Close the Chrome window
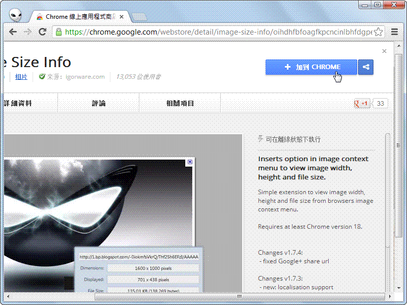The width and height of the screenshot is (407, 305). click(x=394, y=5)
